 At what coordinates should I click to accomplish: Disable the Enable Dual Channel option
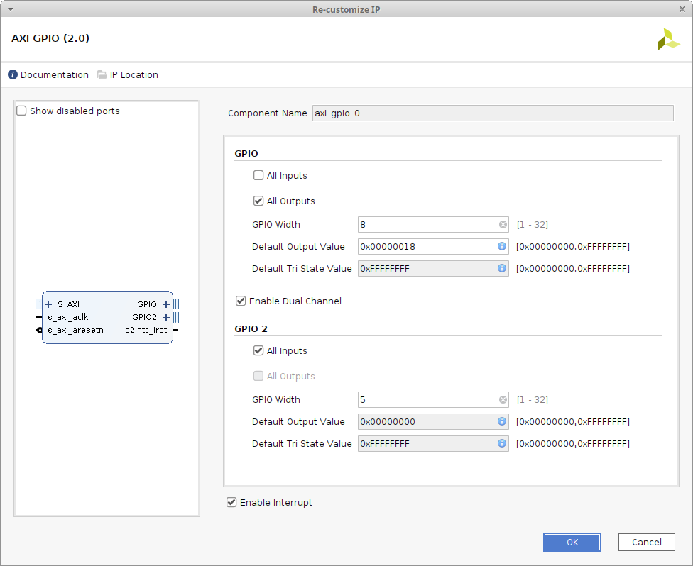click(241, 301)
